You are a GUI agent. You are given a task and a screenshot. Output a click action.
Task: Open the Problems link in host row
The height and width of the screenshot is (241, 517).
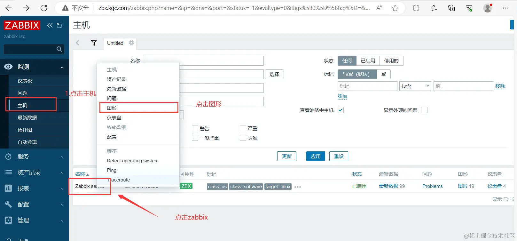click(433, 186)
